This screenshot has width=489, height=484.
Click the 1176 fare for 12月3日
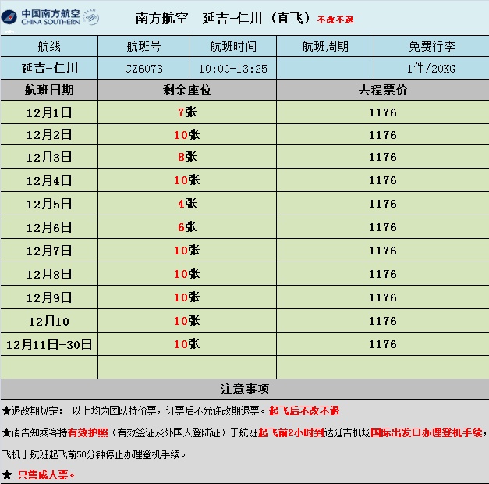(383, 157)
